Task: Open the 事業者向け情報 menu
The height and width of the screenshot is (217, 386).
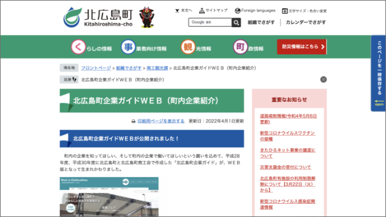Action: 144,47
